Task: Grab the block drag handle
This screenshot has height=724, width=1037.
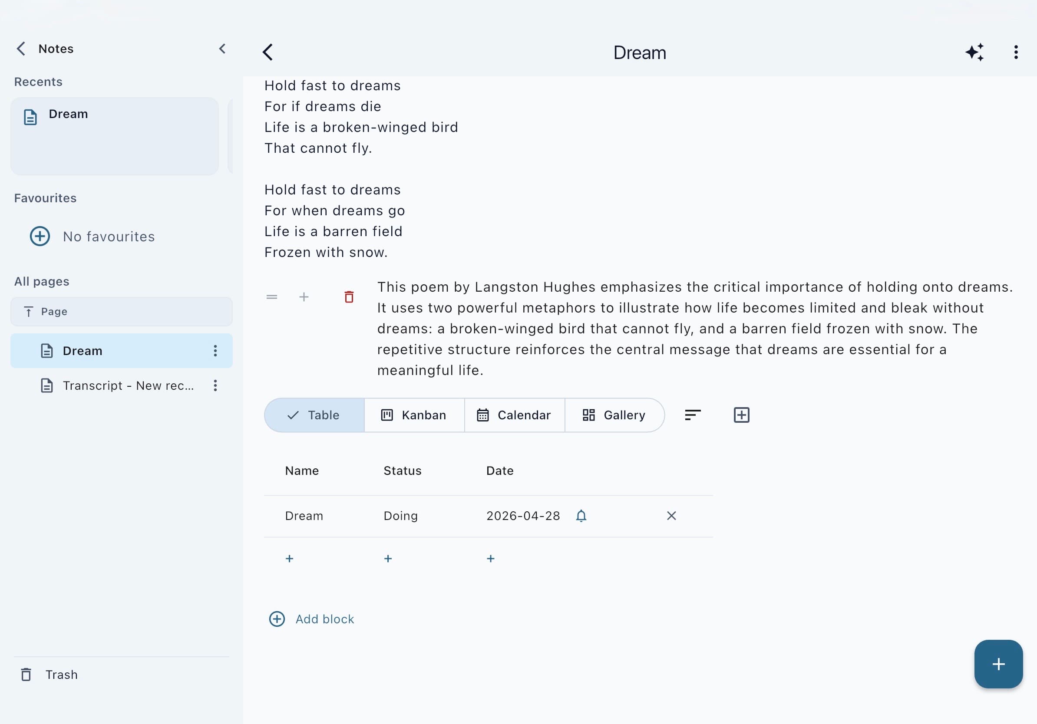Action: pos(272,297)
